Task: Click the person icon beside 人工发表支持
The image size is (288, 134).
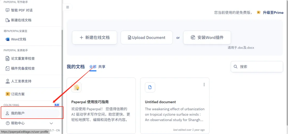Action: pos(7,81)
